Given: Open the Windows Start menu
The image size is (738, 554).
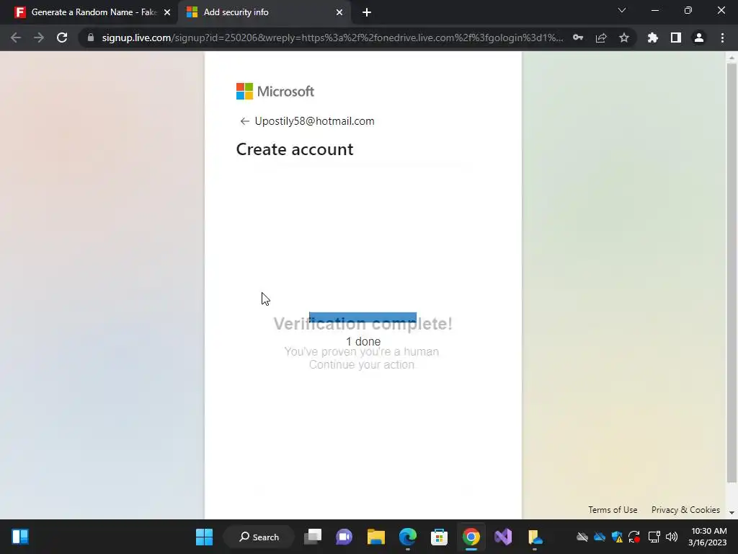Looking at the screenshot, I should click(x=204, y=537).
